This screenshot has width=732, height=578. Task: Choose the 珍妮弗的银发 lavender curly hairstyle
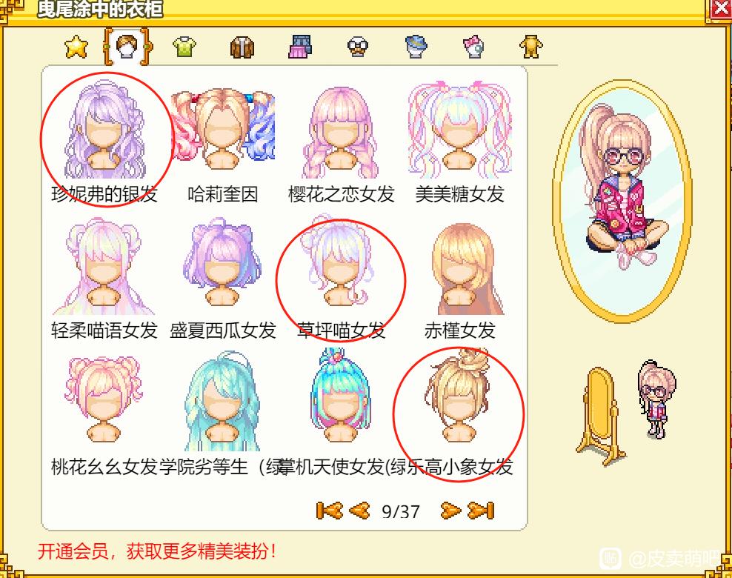(104, 140)
